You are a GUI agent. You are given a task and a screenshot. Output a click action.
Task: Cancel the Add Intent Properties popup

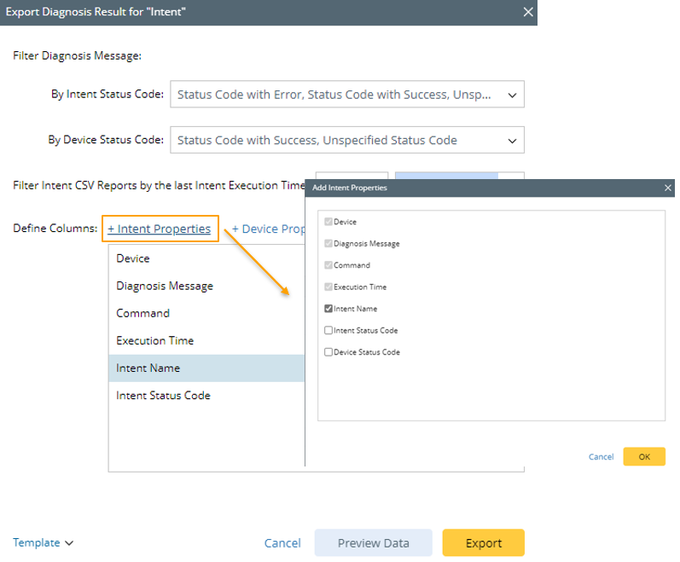[601, 457]
